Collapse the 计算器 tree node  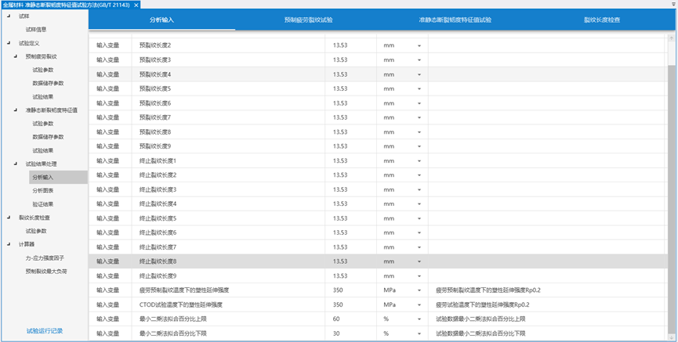point(9,244)
